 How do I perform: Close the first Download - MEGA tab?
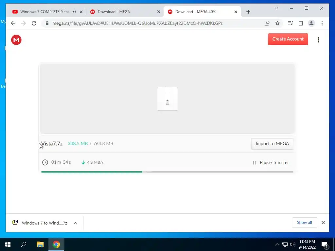coord(159,12)
